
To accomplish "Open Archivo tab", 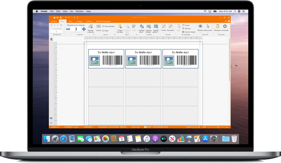I will (x=54, y=21).
